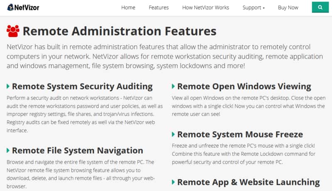Click arrow beside Remote System Security Auditing
The image size is (332, 191).
(x=8, y=86)
